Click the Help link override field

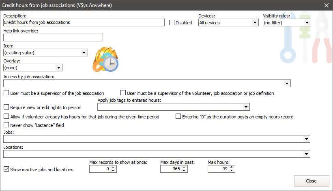point(53,38)
